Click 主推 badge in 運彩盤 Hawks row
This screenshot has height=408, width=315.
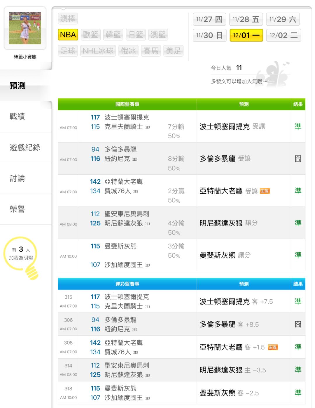click(273, 347)
